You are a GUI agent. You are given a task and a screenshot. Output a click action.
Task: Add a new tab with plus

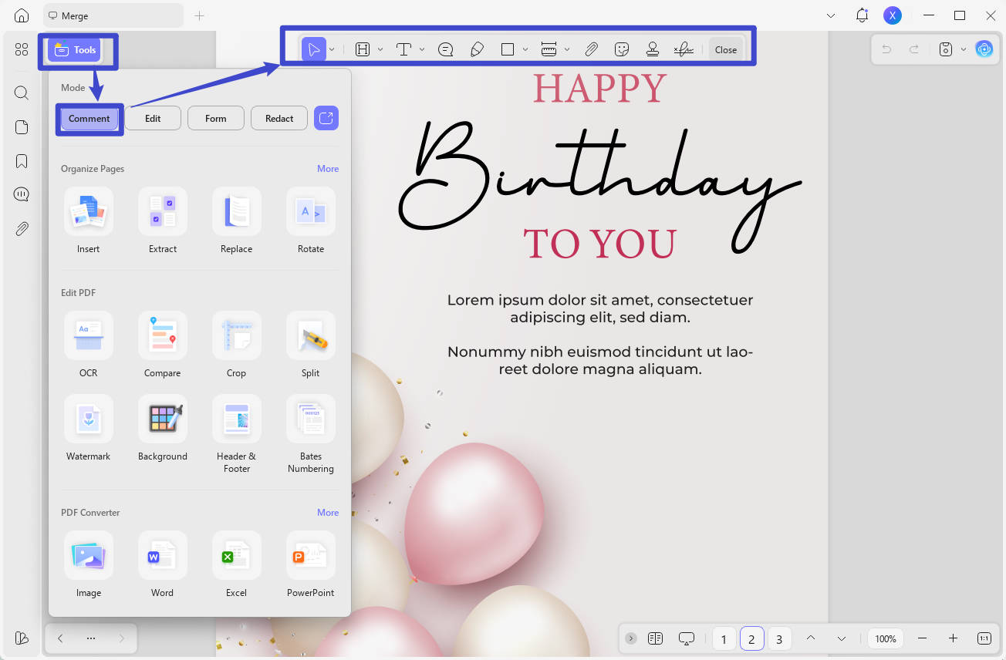click(x=199, y=15)
